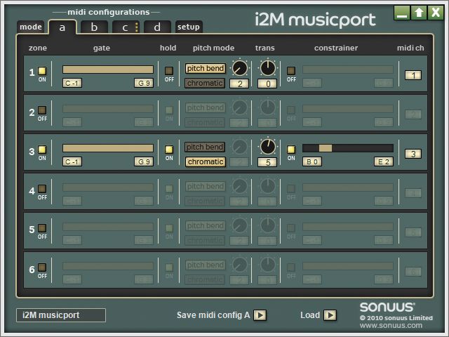
Task: Enable zone 5 switch
Action: coord(42,228)
